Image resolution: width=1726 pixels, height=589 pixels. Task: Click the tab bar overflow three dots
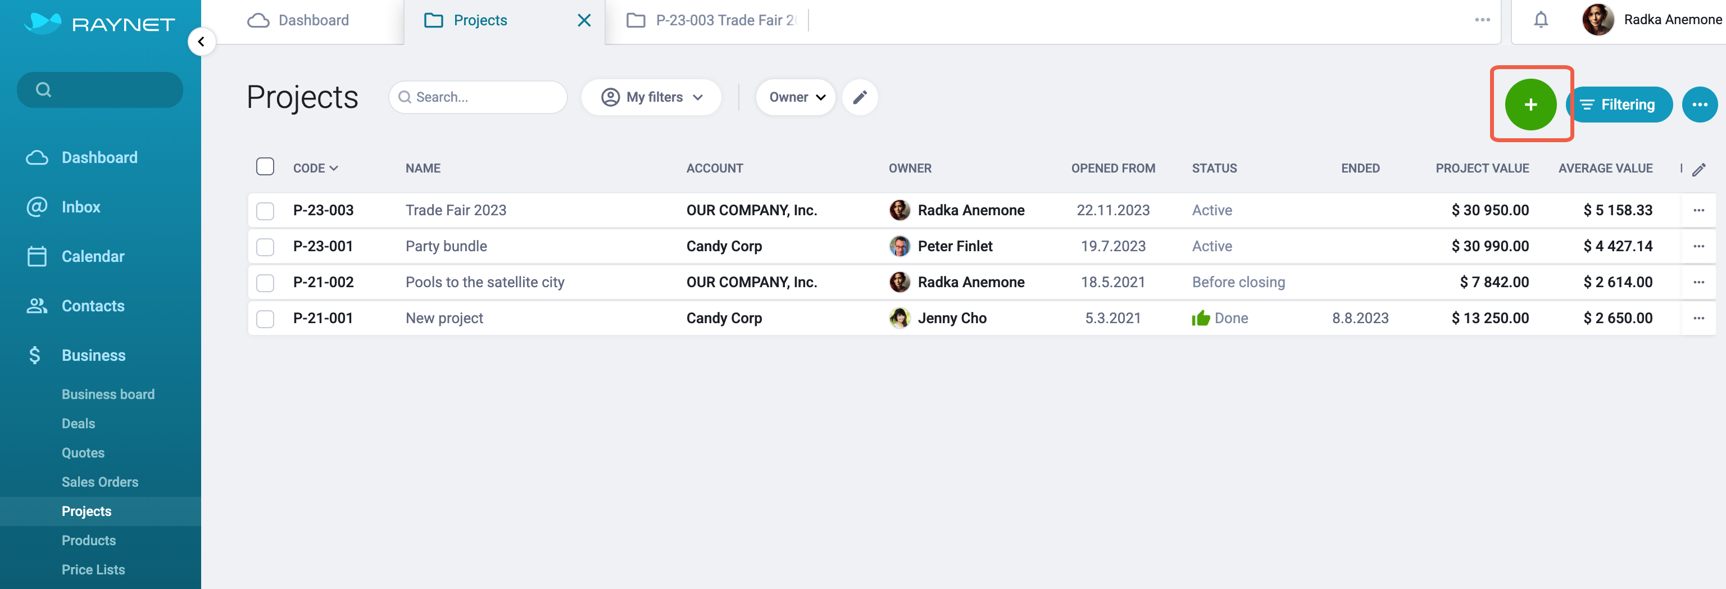tap(1482, 20)
